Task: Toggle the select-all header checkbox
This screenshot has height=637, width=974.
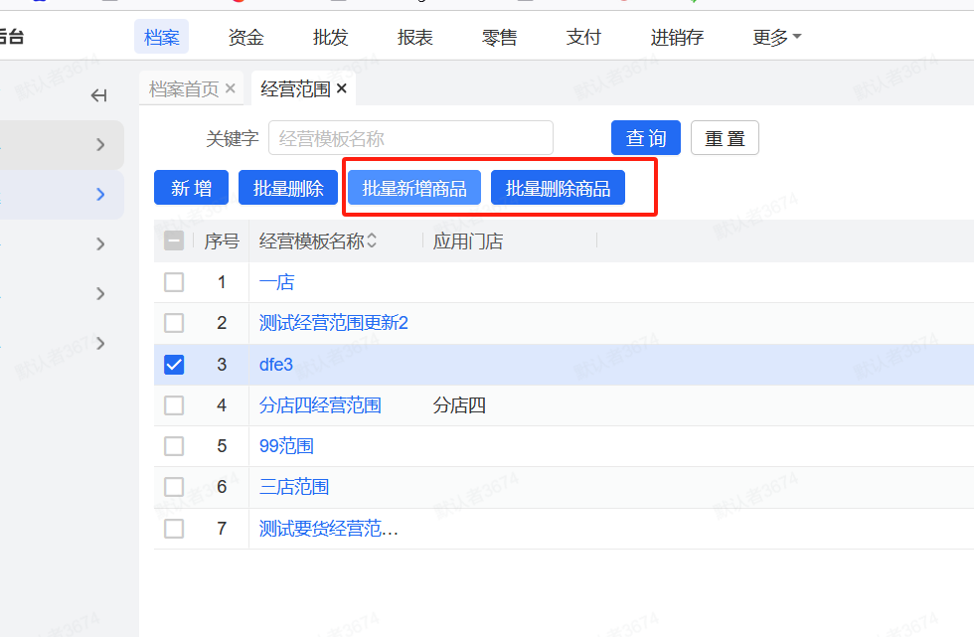Action: (174, 240)
